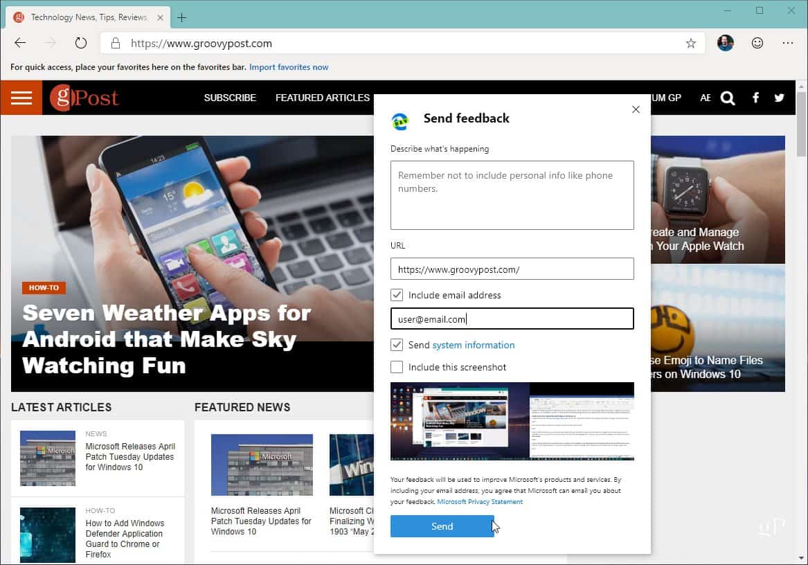This screenshot has width=808, height=565.
Task: Close the Send feedback dialog
Action: [x=636, y=109]
